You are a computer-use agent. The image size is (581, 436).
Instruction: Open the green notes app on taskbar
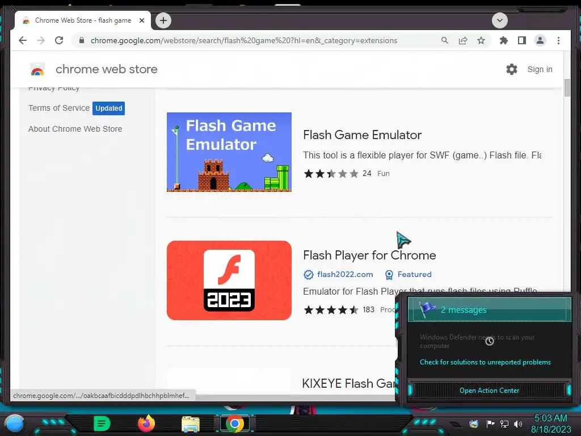[x=102, y=424]
